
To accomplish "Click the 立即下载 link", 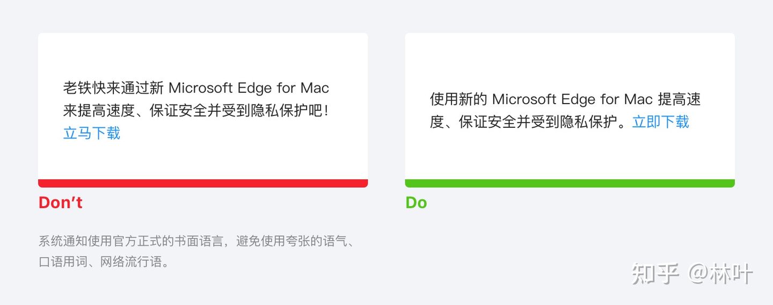I will pyautogui.click(x=660, y=122).
